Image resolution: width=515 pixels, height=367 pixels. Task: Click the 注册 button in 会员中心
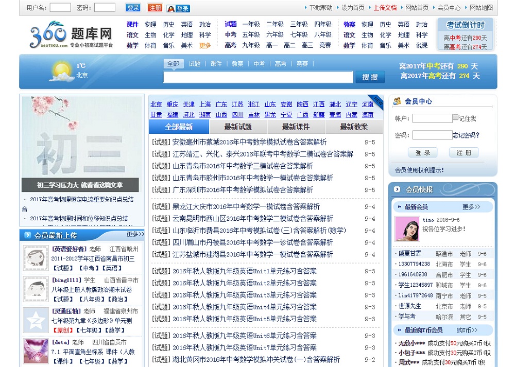tap(464, 153)
